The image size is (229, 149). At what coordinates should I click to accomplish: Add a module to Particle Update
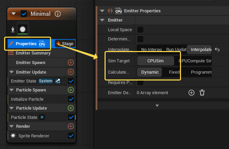[x=71, y=108]
